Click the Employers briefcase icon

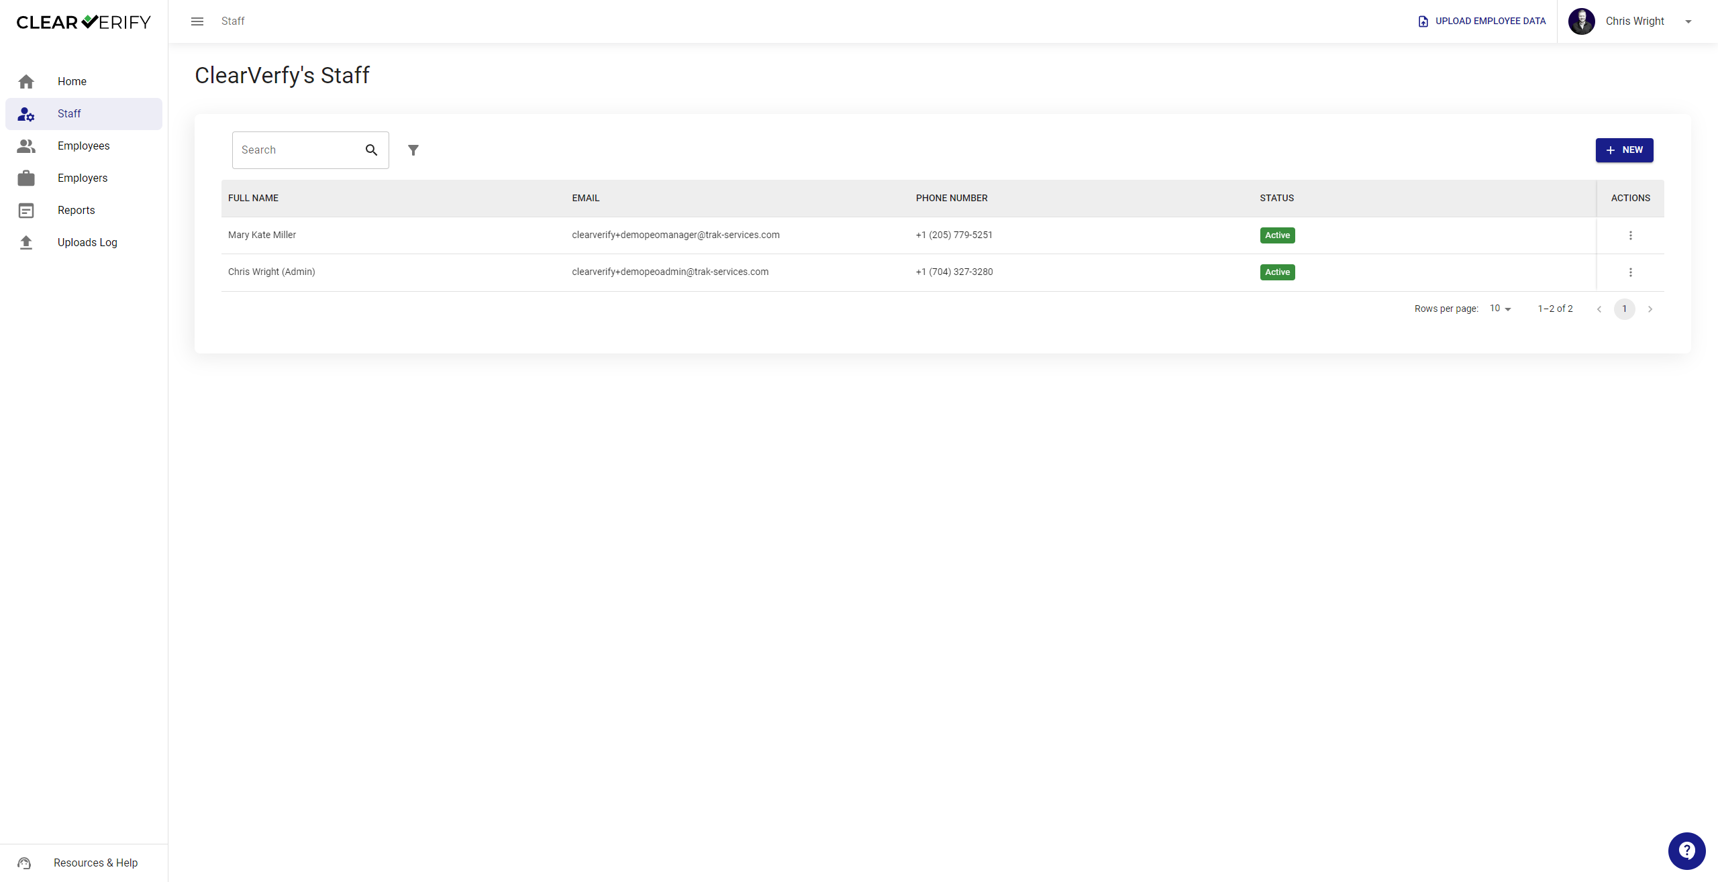(26, 178)
